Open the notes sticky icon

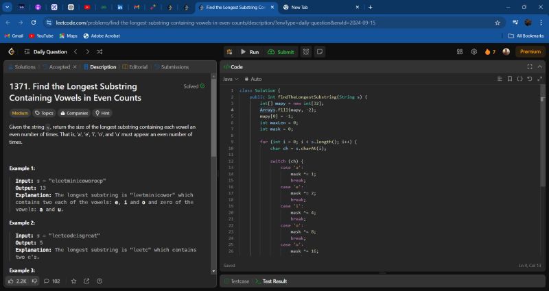pyautogui.click(x=320, y=51)
